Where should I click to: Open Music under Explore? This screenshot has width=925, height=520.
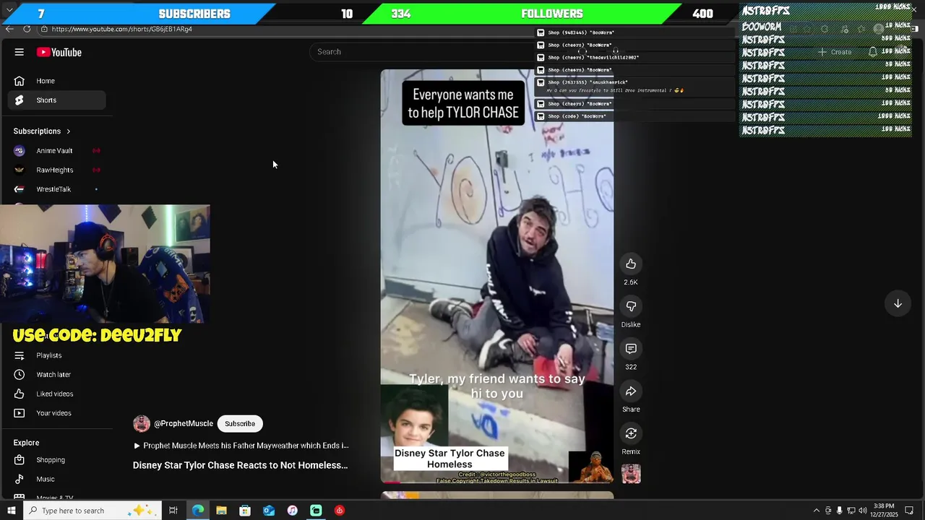coord(56,480)
